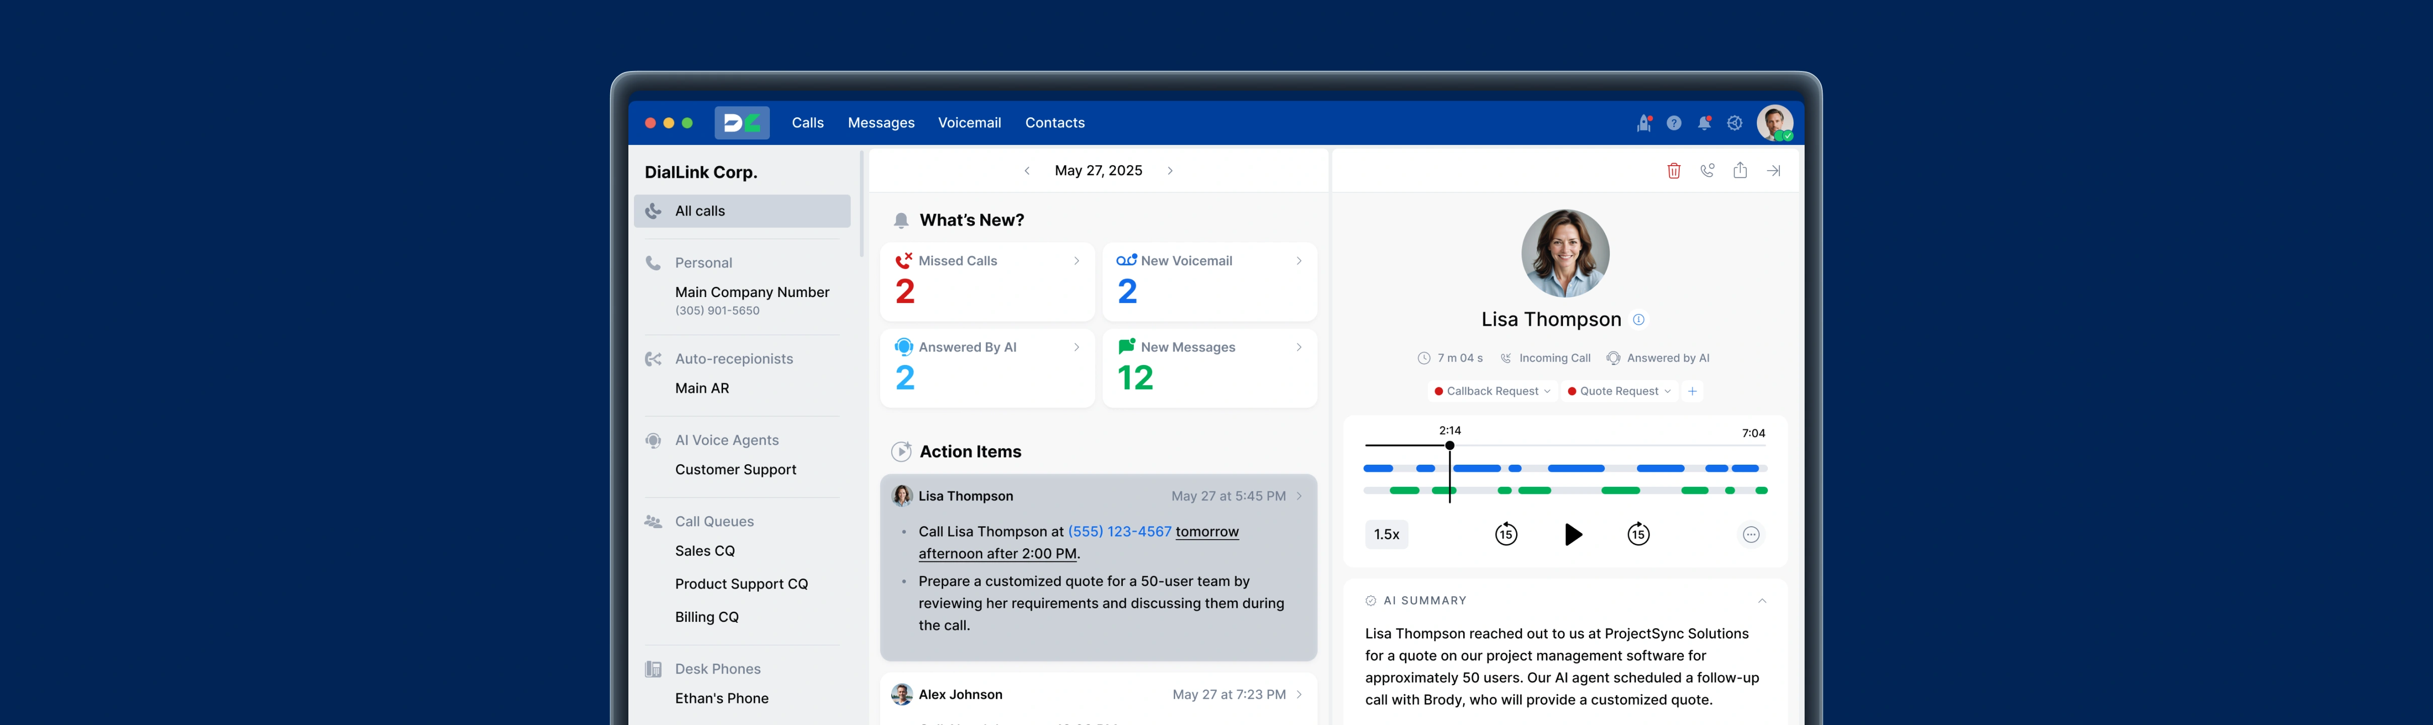The height and width of the screenshot is (725, 2433).
Task: Select Sales CQ in the sidebar
Action: click(x=704, y=550)
